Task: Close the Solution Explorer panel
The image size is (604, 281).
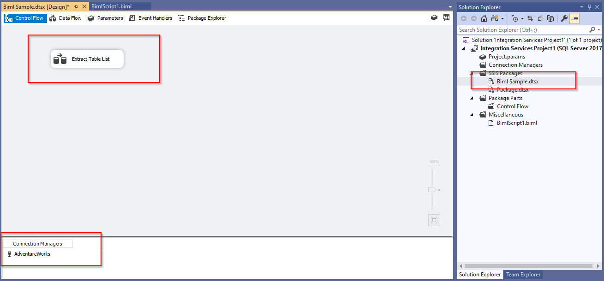Action: point(598,7)
